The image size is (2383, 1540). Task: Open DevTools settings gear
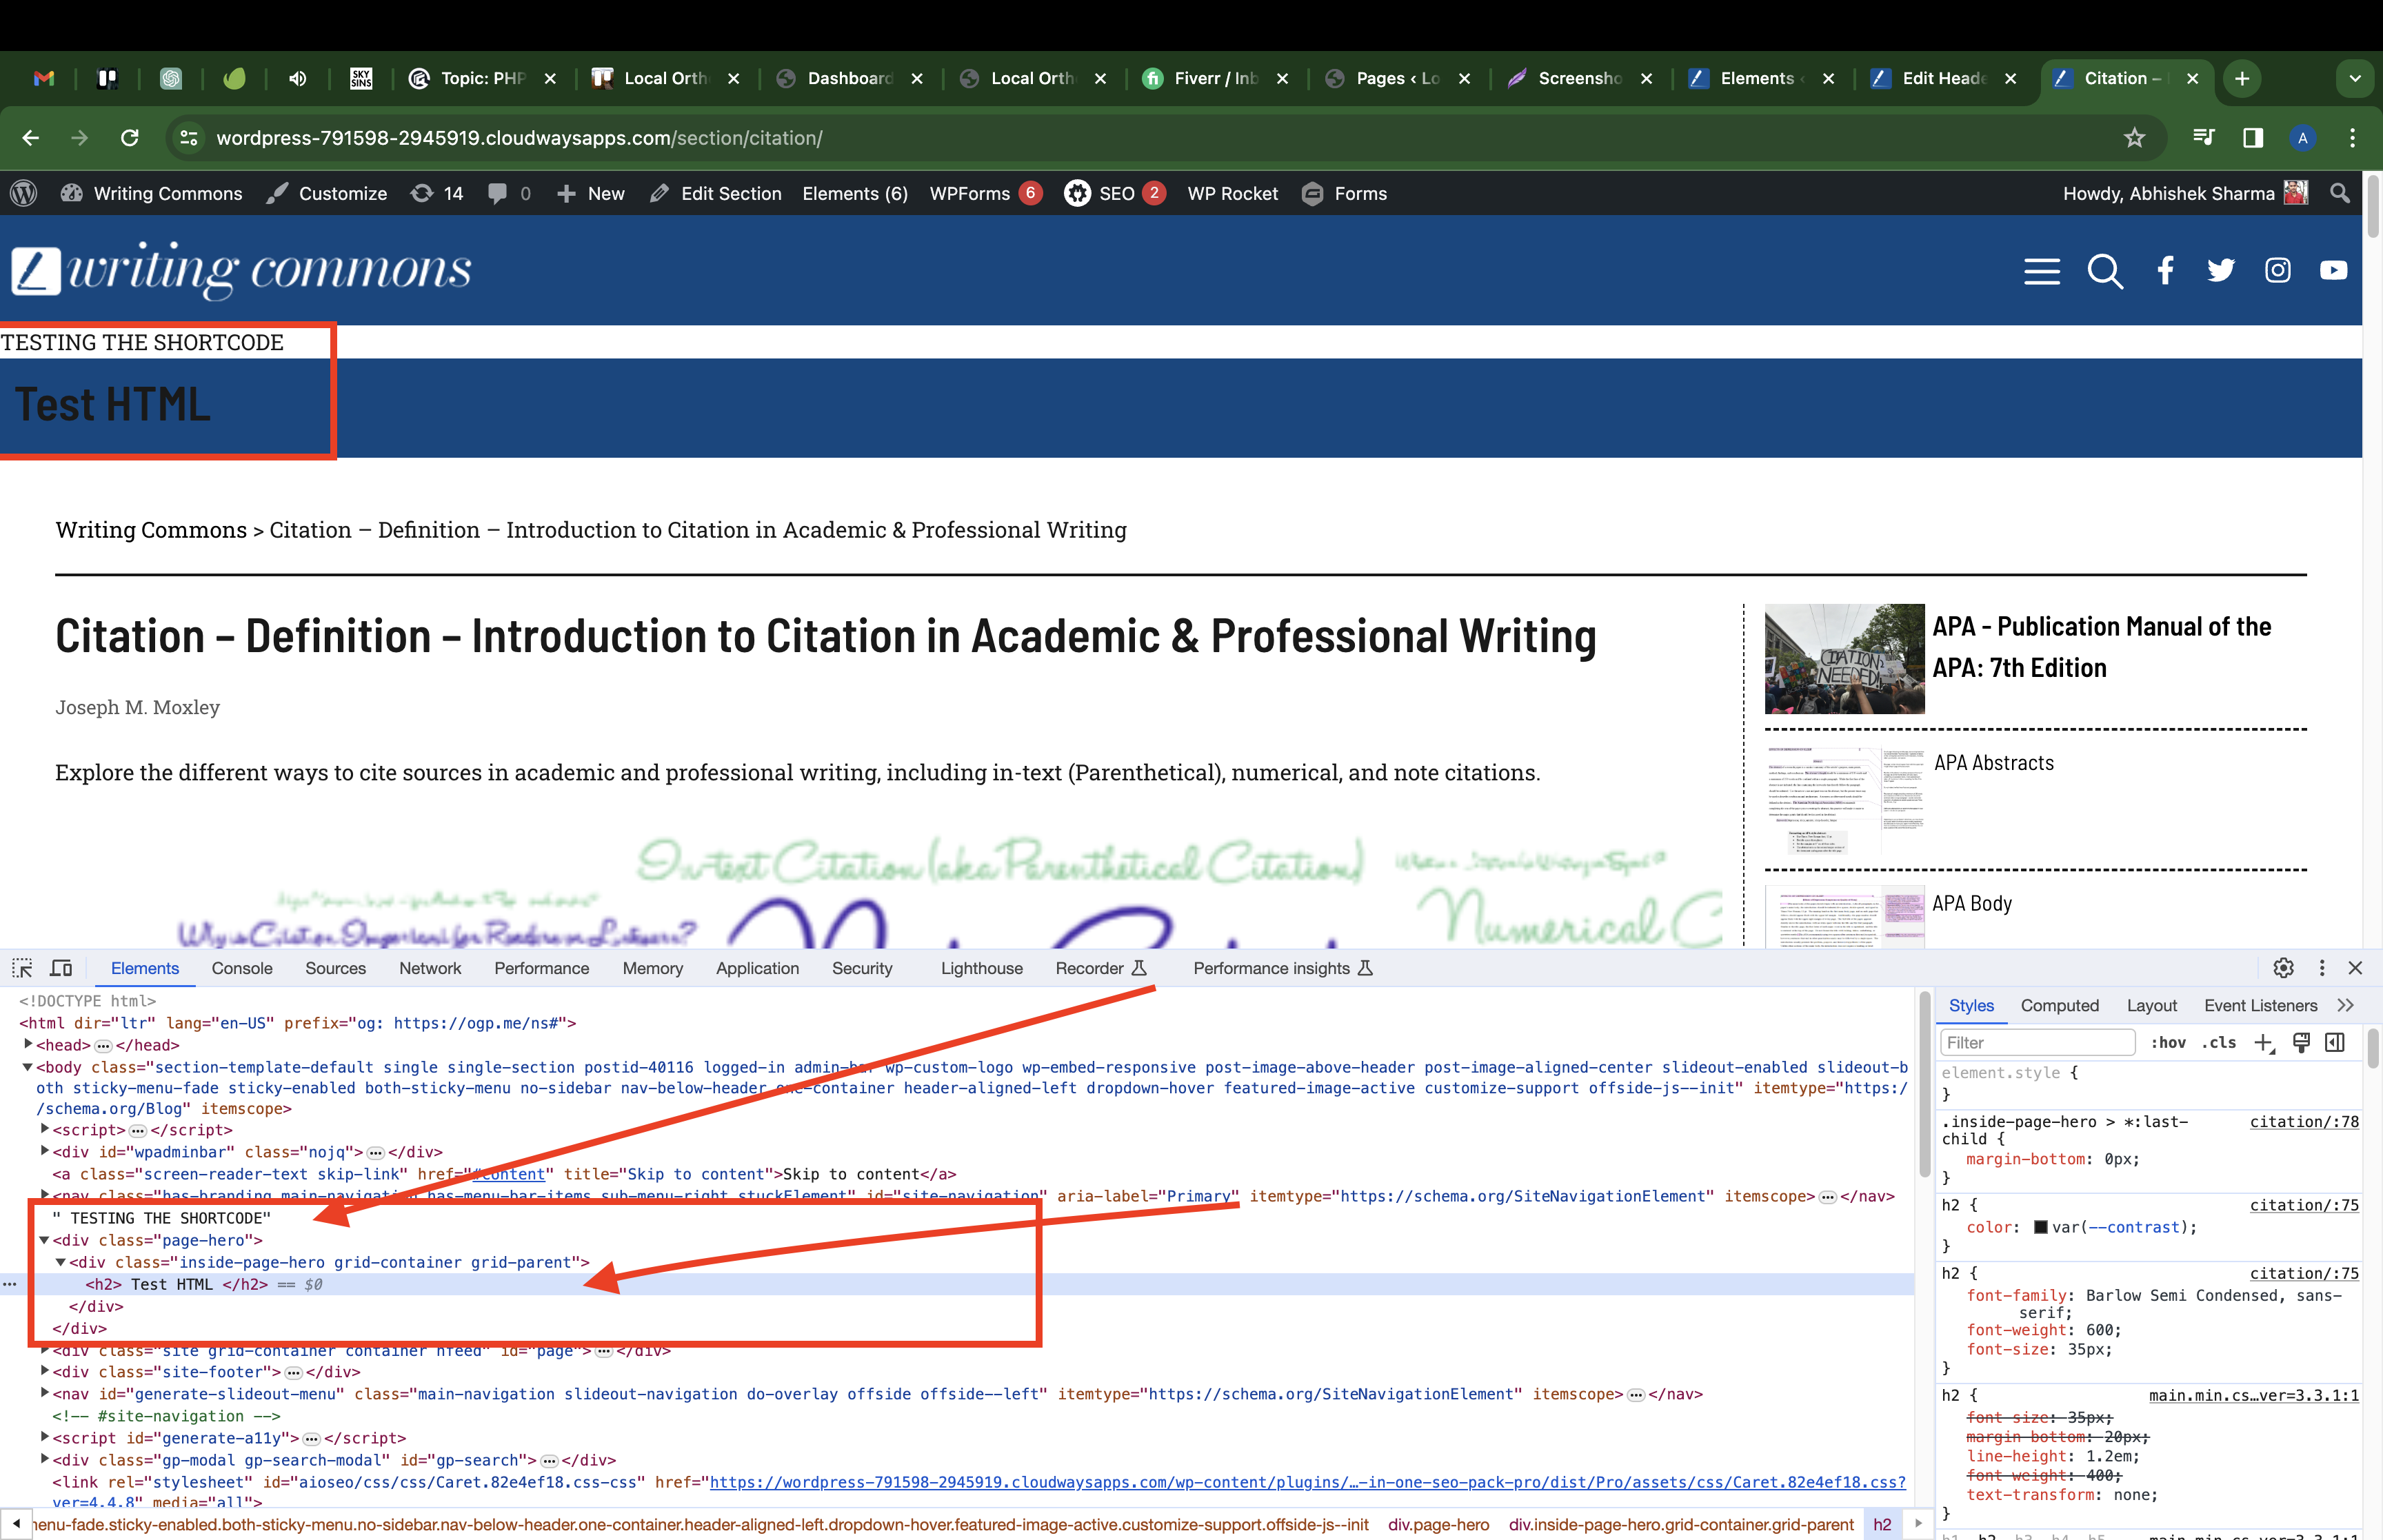click(x=2283, y=968)
